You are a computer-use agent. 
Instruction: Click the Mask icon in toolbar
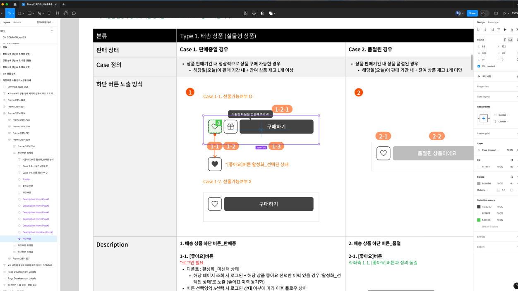pyautogui.click(x=262, y=13)
